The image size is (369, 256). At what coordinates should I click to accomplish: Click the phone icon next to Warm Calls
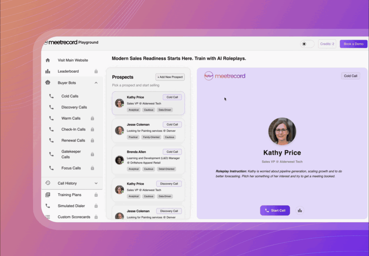coord(51,118)
